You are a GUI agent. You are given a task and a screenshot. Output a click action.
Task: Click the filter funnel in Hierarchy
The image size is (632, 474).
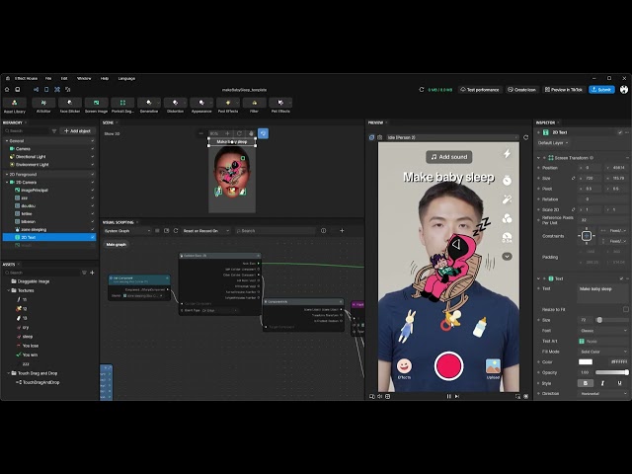[x=54, y=131]
